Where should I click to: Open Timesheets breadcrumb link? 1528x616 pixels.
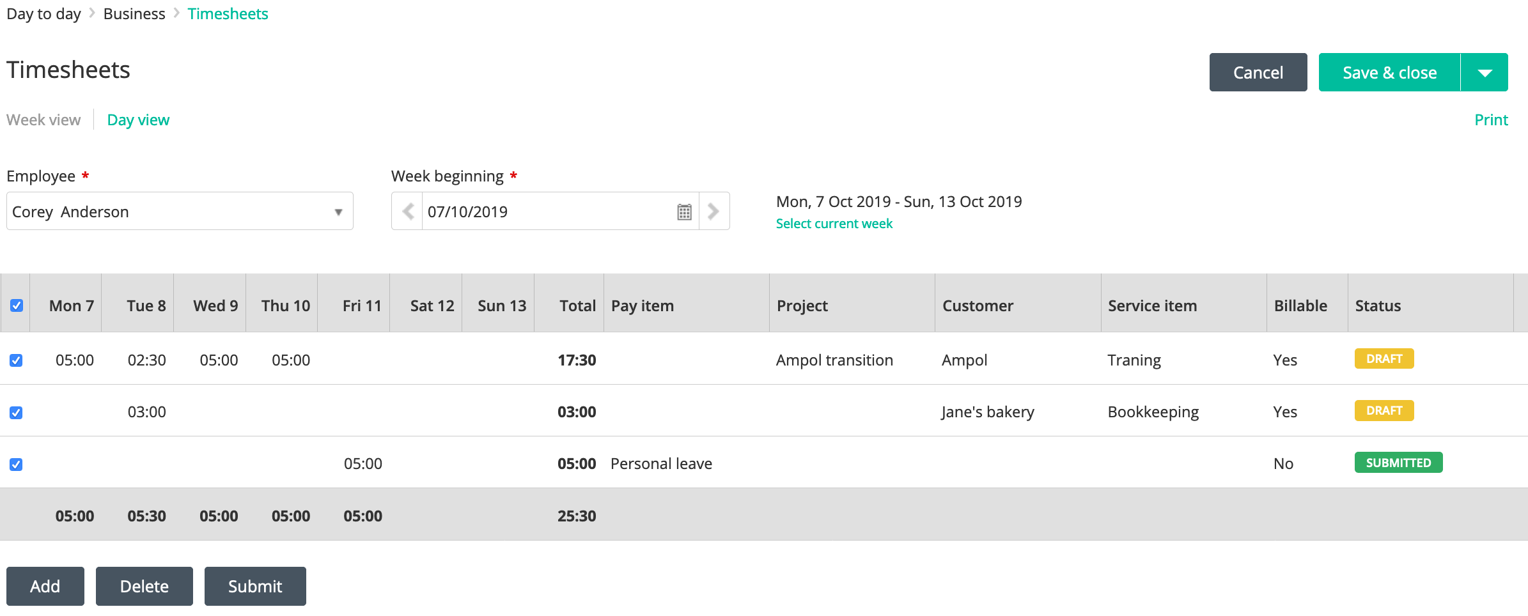pyautogui.click(x=228, y=14)
